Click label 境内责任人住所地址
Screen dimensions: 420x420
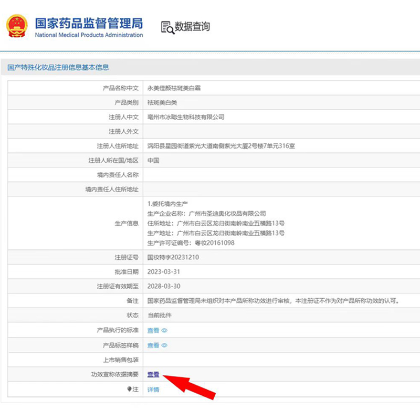(x=112, y=190)
